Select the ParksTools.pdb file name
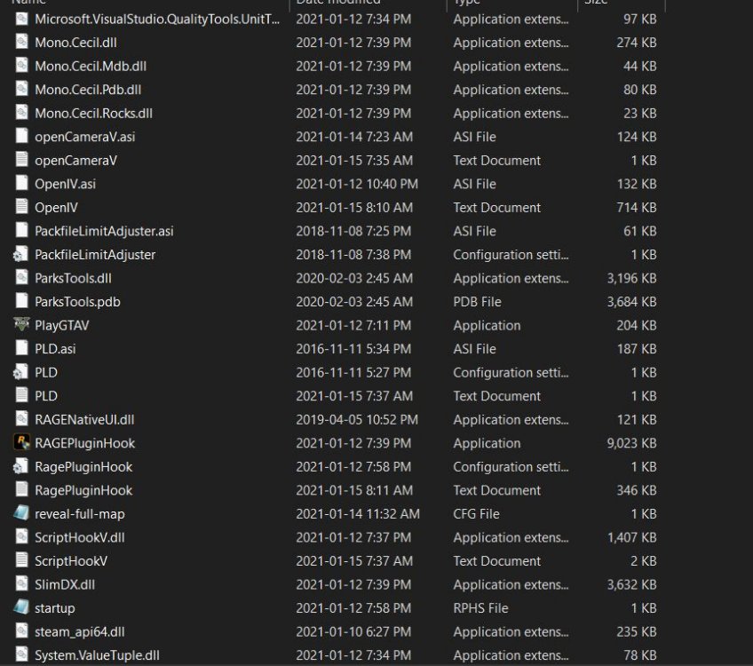Viewport: 753px width, 666px height. [x=77, y=302]
